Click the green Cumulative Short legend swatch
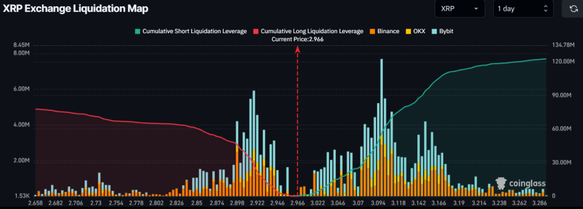This screenshot has height=209, width=583. [x=137, y=31]
